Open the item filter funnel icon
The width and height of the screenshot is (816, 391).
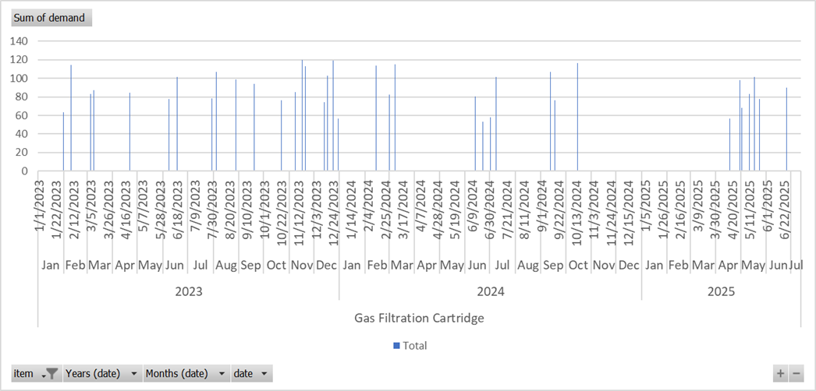(x=51, y=374)
